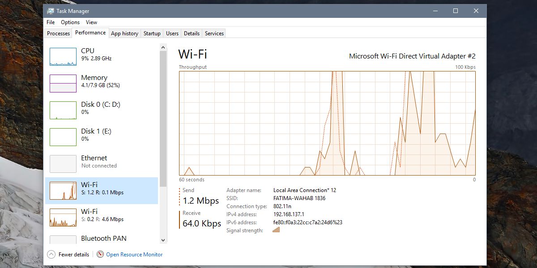Select the Memory usage thumbnail
The image size is (537, 268).
point(63,84)
